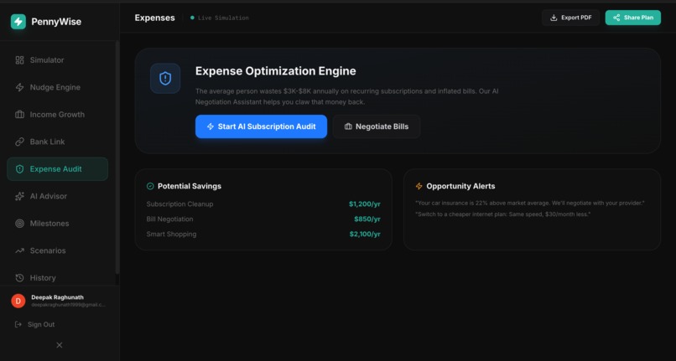
Task: Export the plan as PDF
Action: point(571,18)
